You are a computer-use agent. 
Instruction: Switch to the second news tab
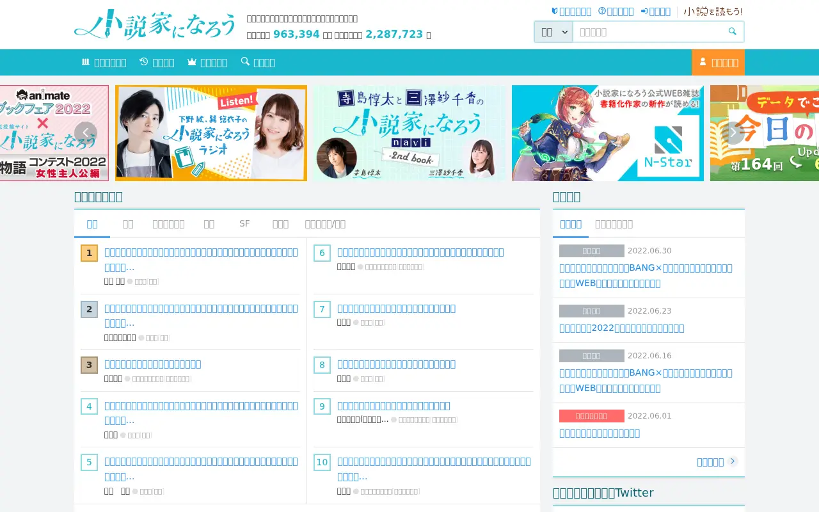pyautogui.click(x=614, y=223)
